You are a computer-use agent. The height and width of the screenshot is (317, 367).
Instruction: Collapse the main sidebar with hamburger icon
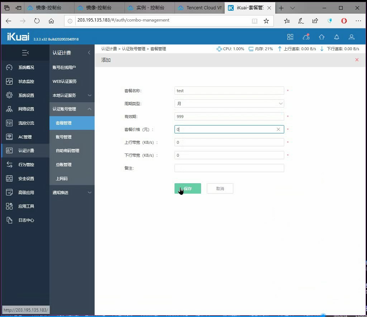click(25, 53)
